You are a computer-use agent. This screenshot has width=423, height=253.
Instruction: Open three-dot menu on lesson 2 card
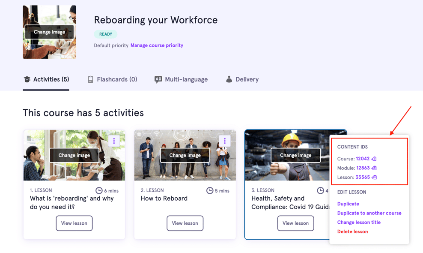[225, 141]
